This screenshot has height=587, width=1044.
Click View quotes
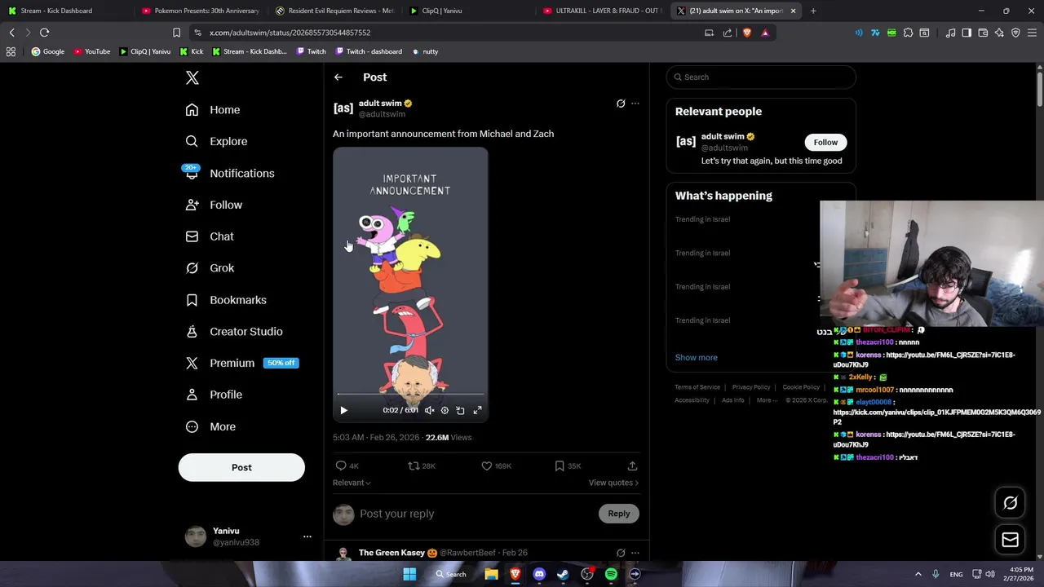[613, 483]
